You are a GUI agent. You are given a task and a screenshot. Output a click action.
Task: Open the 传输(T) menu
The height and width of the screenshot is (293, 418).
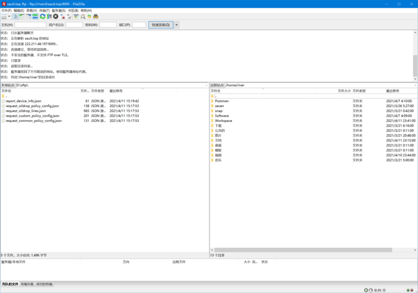coord(46,11)
